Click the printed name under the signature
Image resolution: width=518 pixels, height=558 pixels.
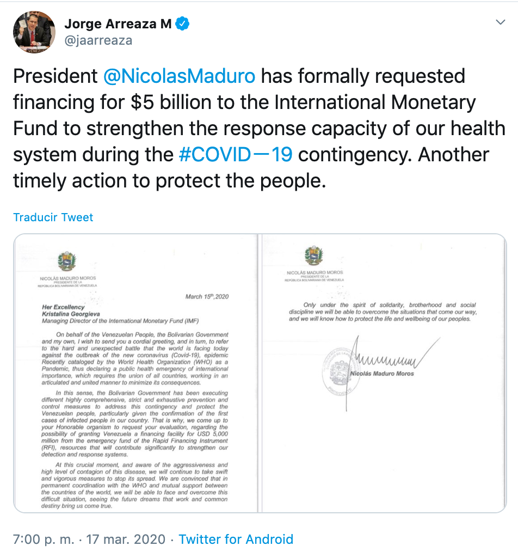[382, 373]
